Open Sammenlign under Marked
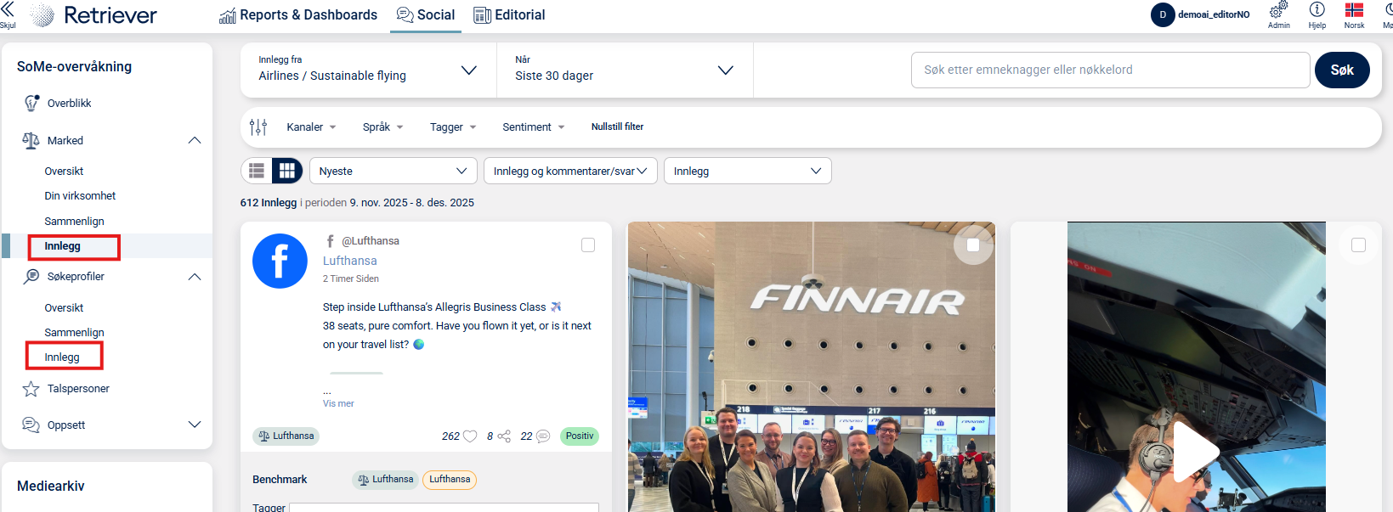 [74, 222]
